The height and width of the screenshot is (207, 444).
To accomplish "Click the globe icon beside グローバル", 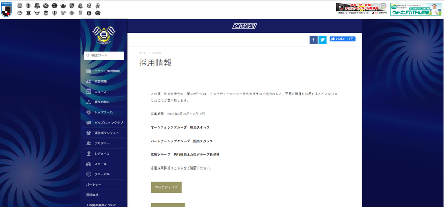I will 89,174.
